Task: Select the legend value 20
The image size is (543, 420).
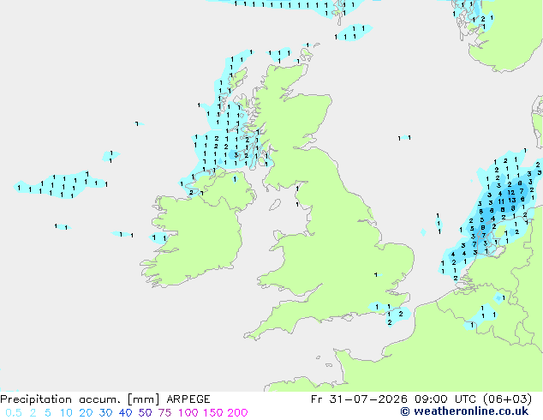Action: click(x=86, y=413)
